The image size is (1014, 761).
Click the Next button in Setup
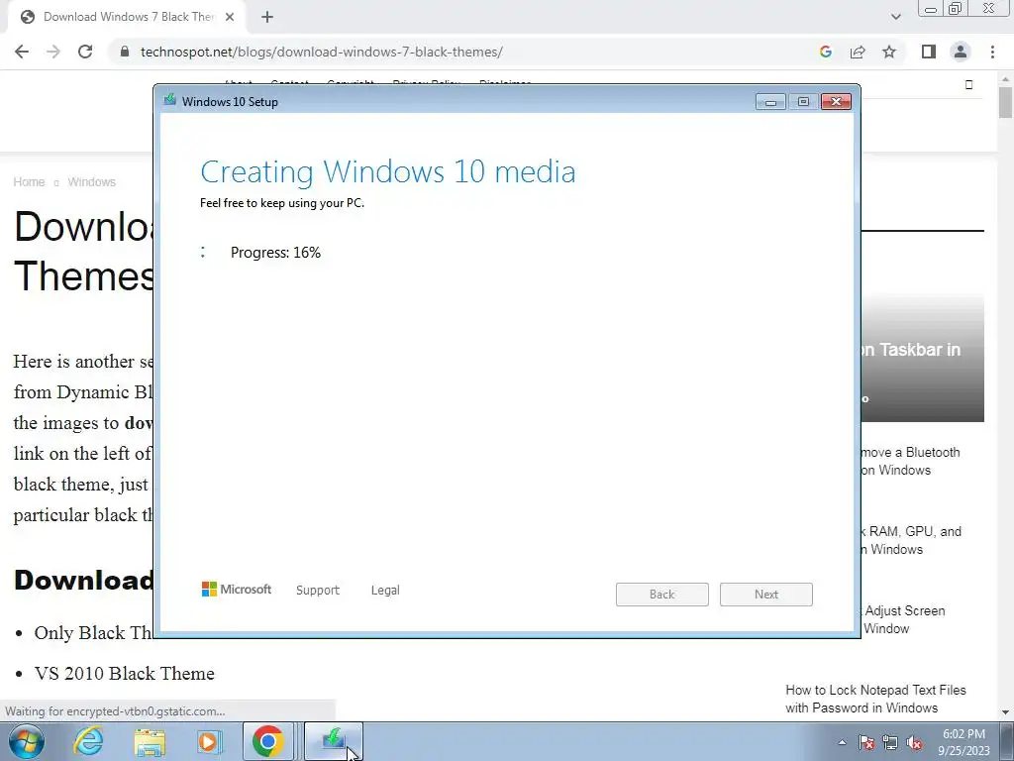(x=766, y=595)
